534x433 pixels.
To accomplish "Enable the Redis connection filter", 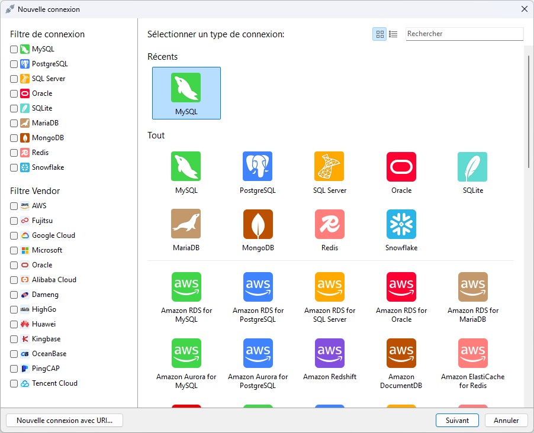I will click(14, 153).
